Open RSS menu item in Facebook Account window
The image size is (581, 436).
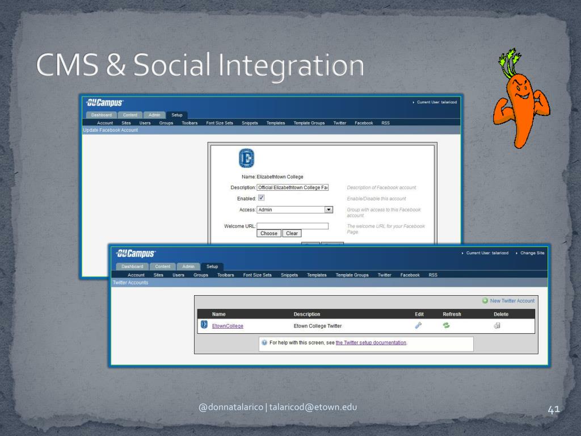tap(386, 123)
